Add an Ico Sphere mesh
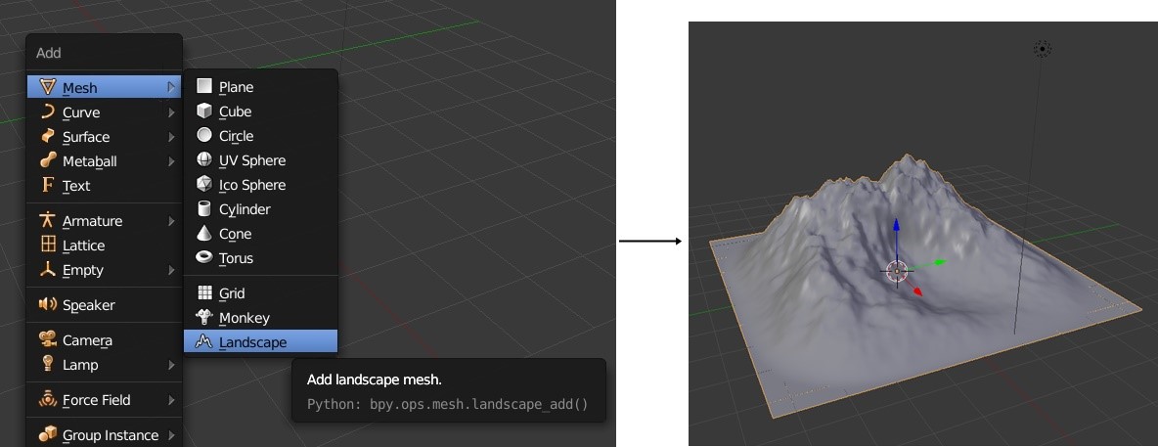This screenshot has width=1158, height=447. click(261, 184)
